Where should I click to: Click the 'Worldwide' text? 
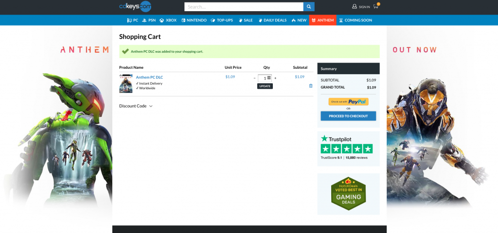(147, 88)
